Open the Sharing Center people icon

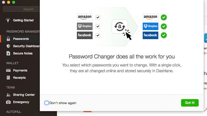click(8, 95)
